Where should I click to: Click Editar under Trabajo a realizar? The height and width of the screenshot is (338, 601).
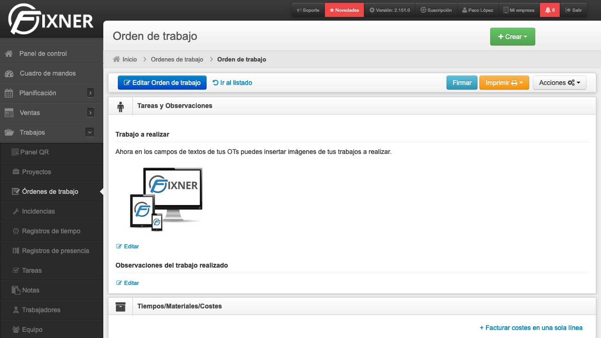128,246
